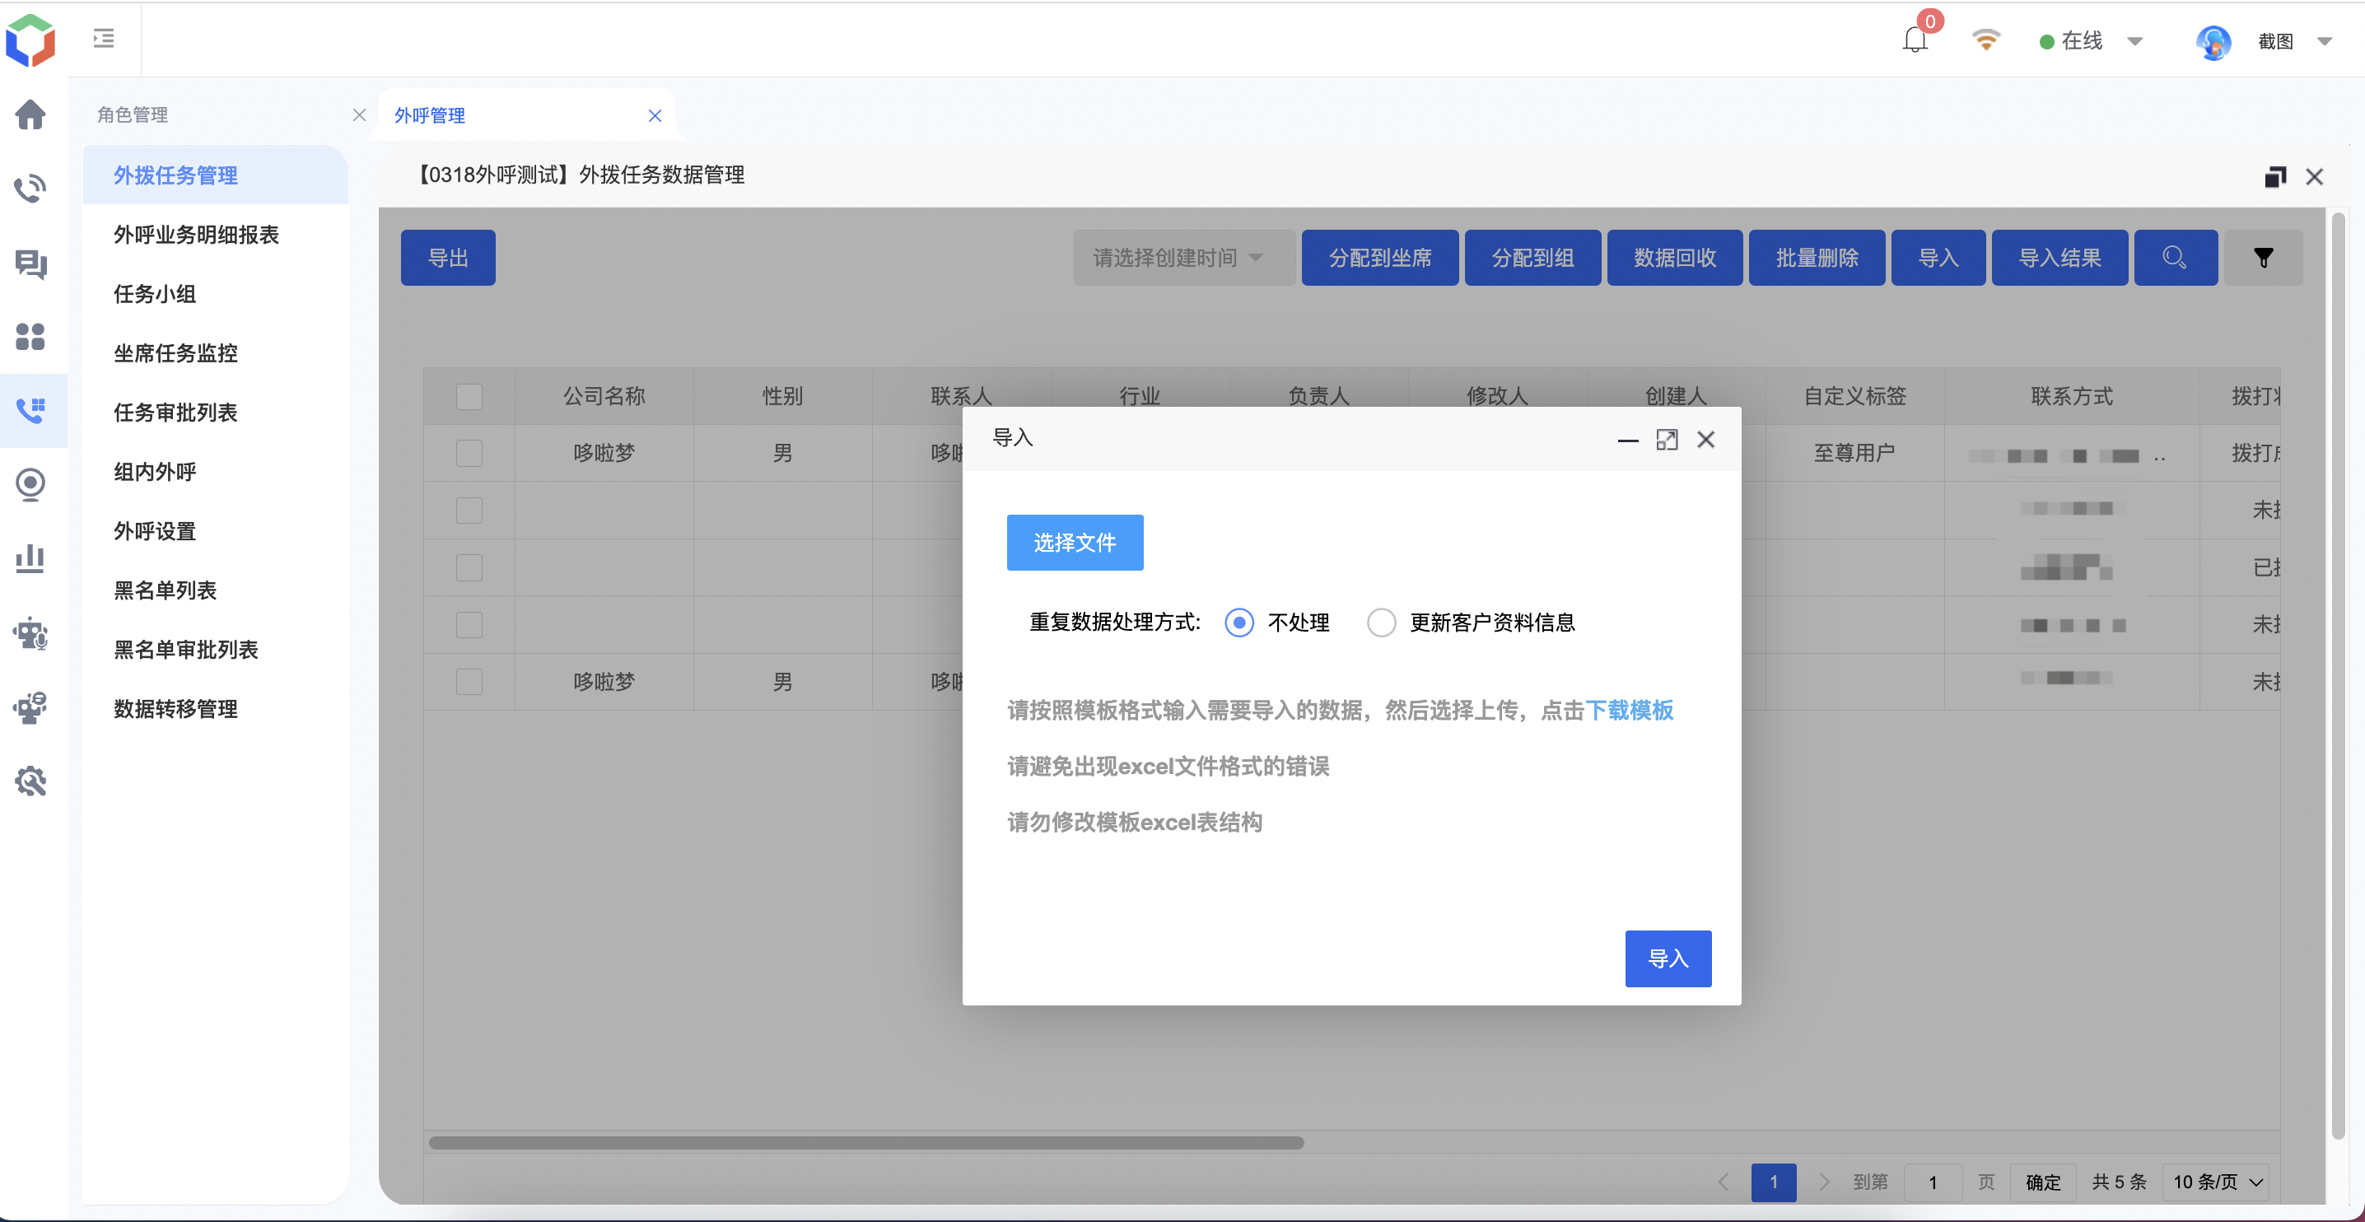
Task: Open the webcam monitoring sidebar icon
Action: 30,485
